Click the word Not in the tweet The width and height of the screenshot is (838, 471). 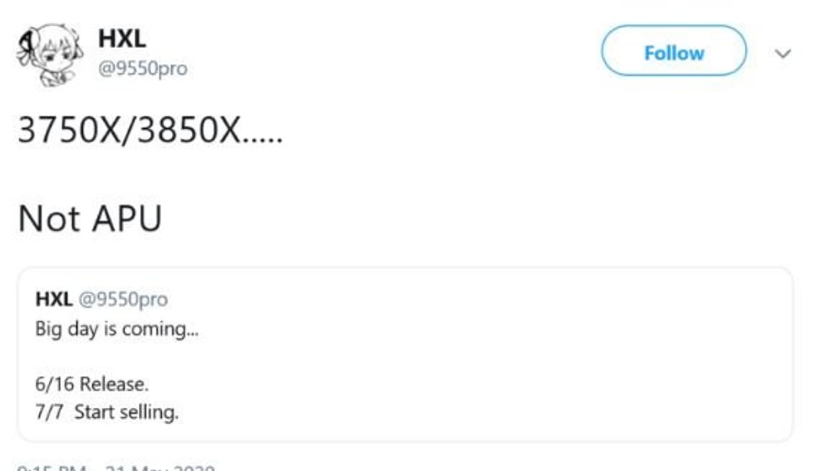(49, 218)
